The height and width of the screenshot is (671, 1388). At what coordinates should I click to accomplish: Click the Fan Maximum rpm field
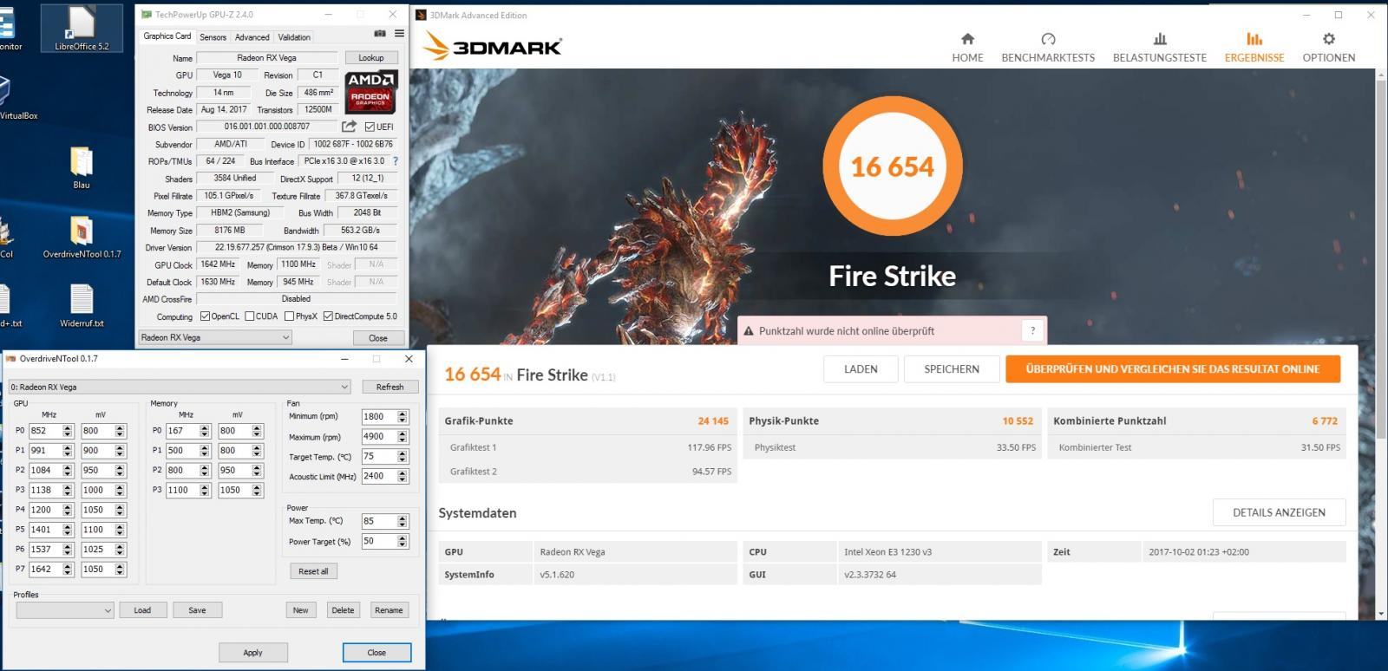coord(379,436)
